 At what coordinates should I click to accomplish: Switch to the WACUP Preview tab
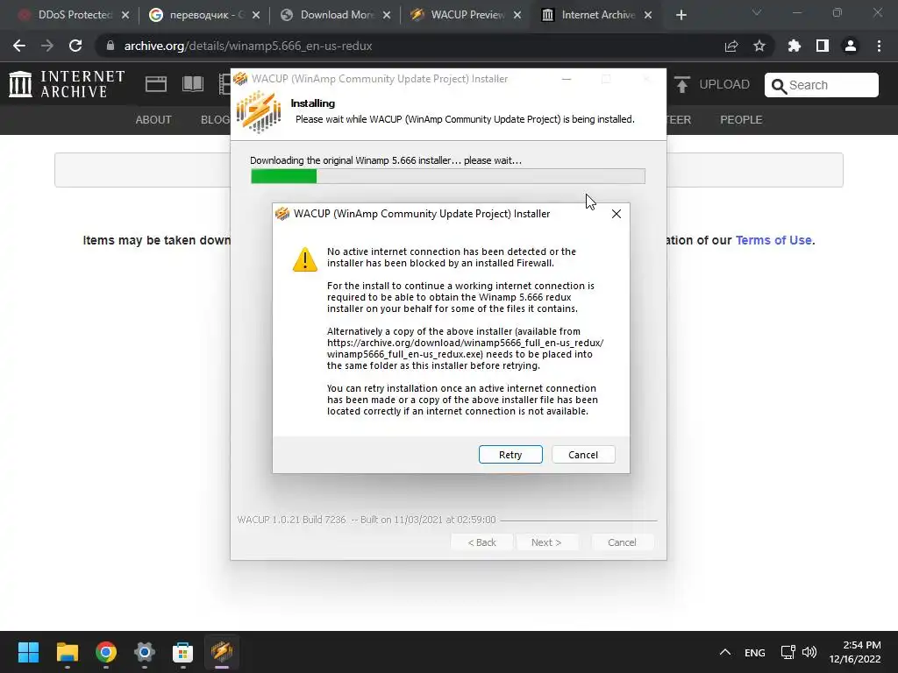(467, 15)
